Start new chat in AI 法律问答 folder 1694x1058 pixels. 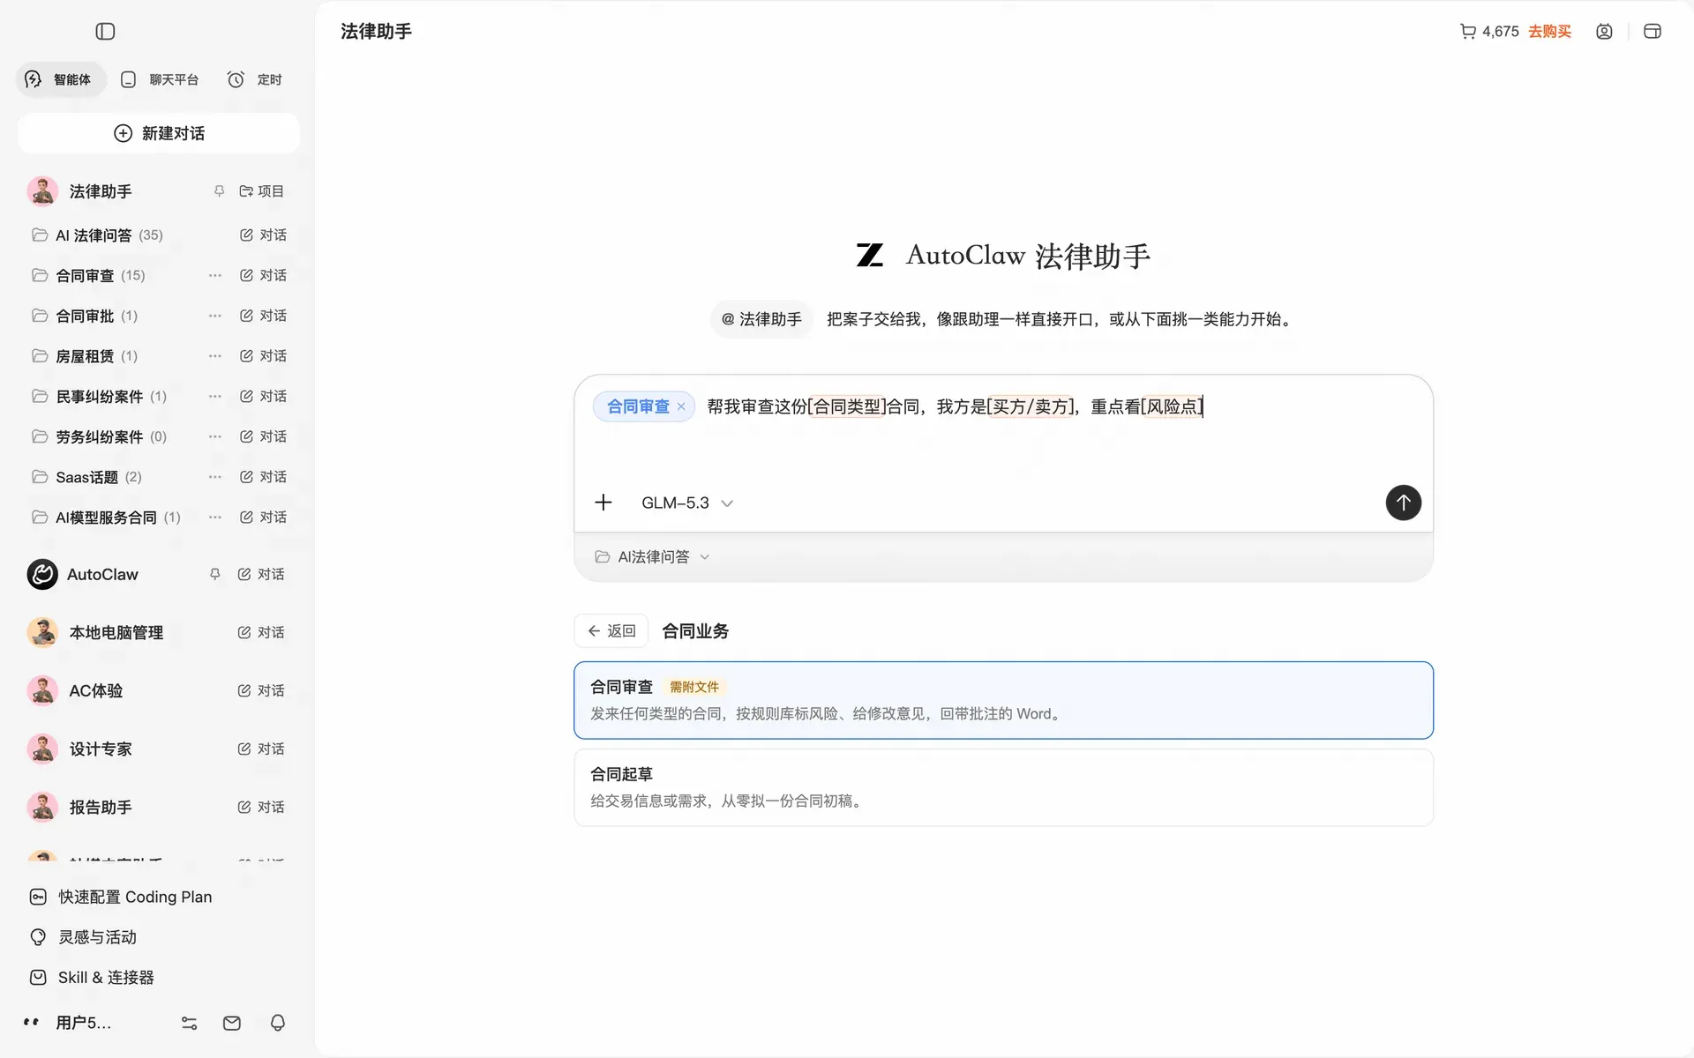click(x=263, y=235)
